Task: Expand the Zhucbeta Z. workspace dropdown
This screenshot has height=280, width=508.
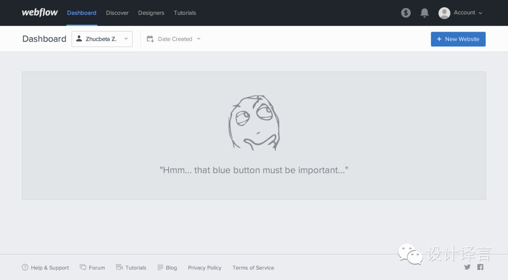Action: (102, 39)
